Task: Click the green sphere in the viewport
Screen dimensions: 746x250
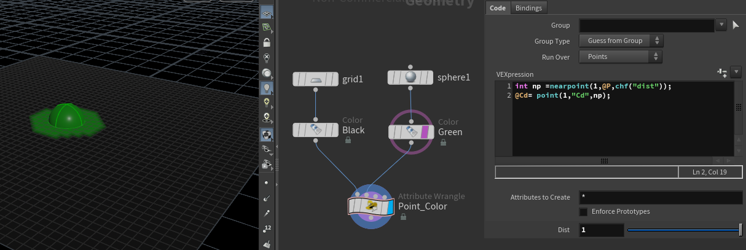Action: point(68,115)
